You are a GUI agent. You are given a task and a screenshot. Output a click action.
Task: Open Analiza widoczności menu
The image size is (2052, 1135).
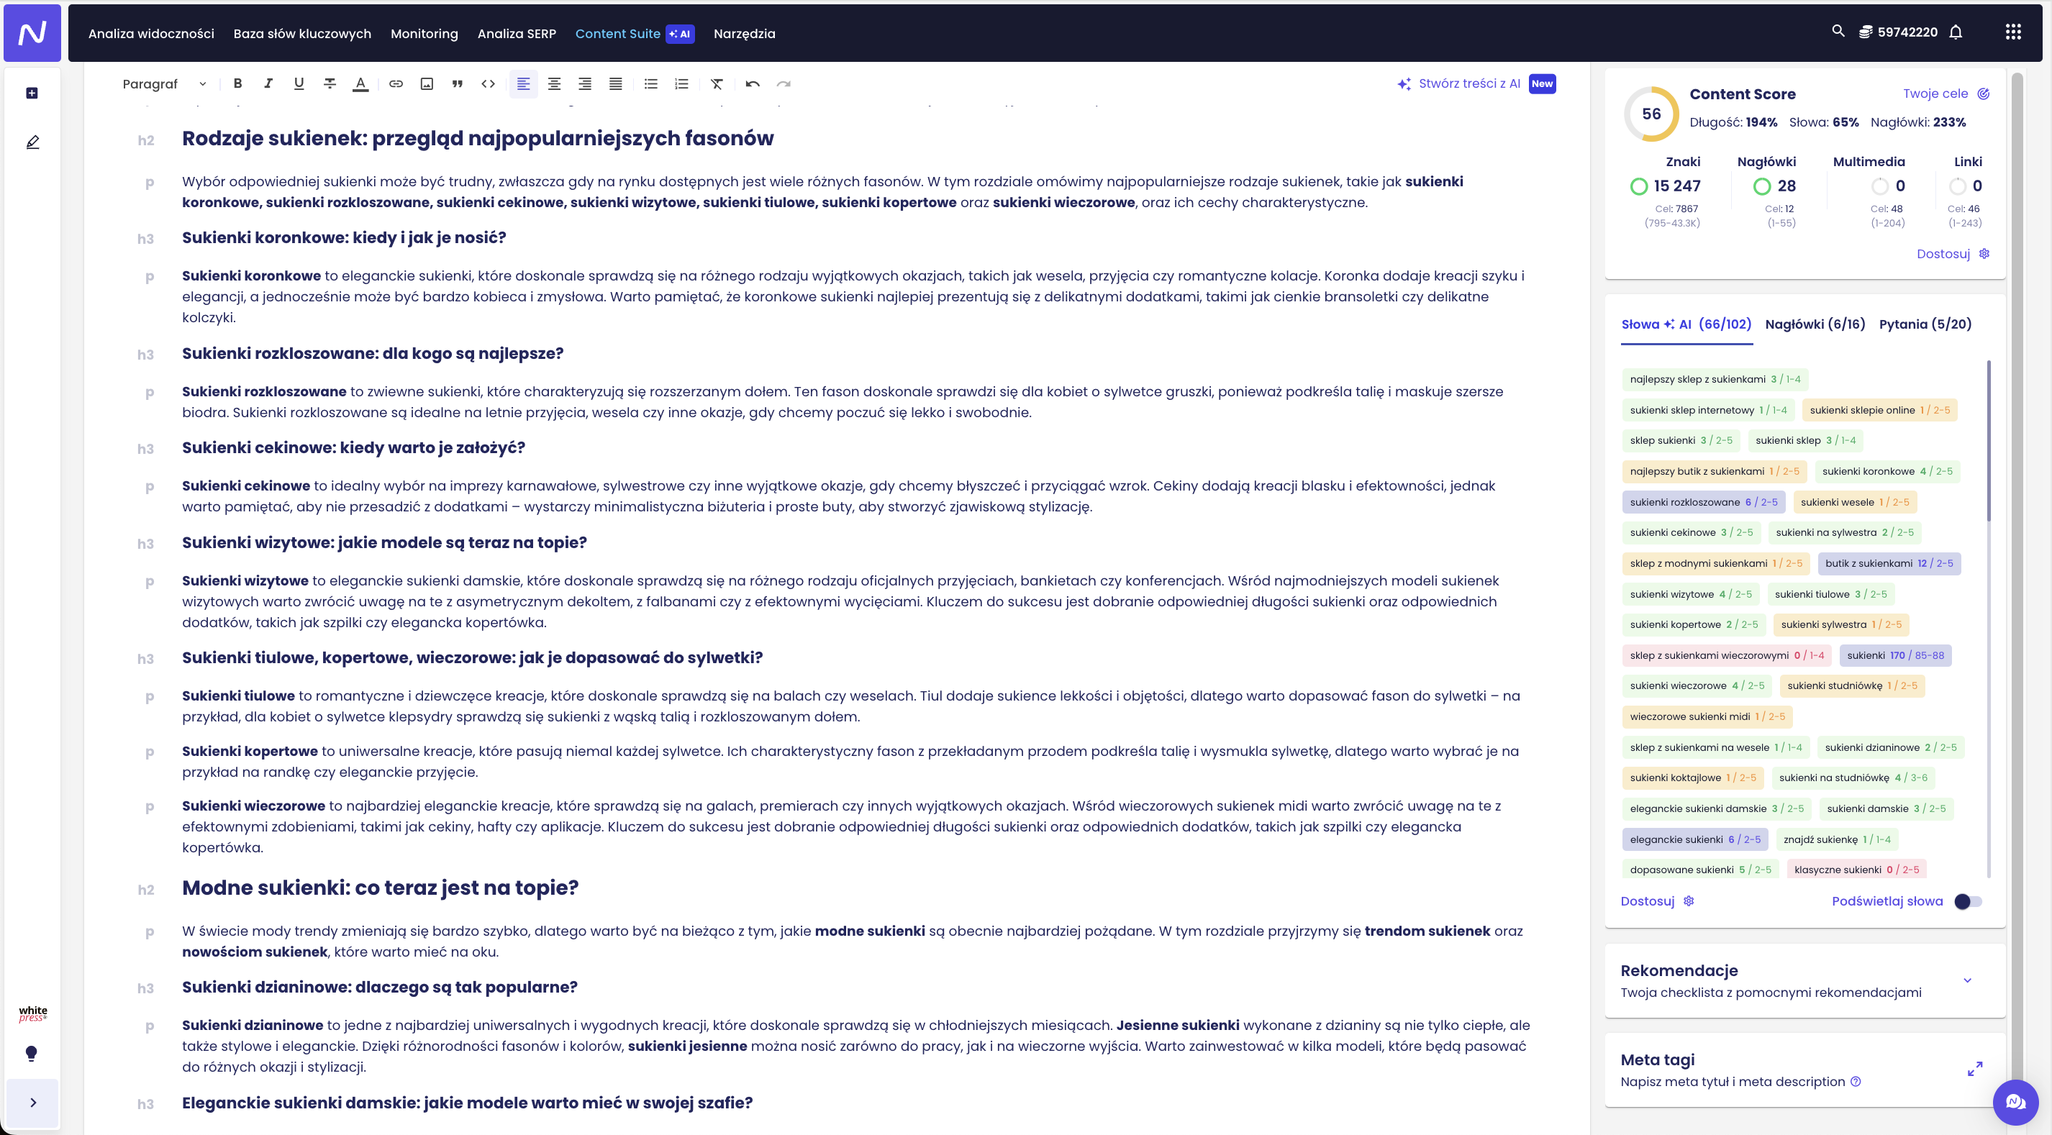(x=151, y=34)
